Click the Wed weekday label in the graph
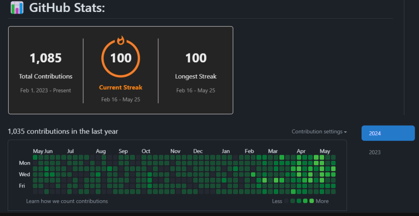 click(x=24, y=175)
